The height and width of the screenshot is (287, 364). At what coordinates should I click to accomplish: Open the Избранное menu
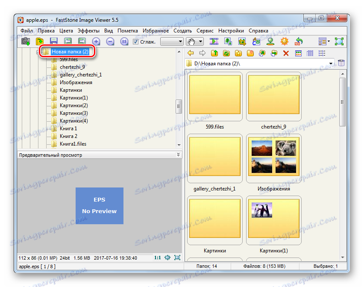pos(156,31)
